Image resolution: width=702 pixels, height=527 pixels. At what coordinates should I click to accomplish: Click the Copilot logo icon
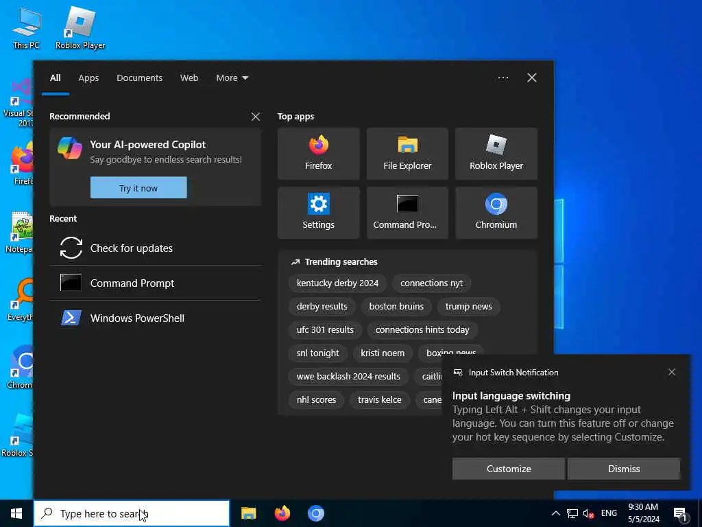[x=70, y=148]
